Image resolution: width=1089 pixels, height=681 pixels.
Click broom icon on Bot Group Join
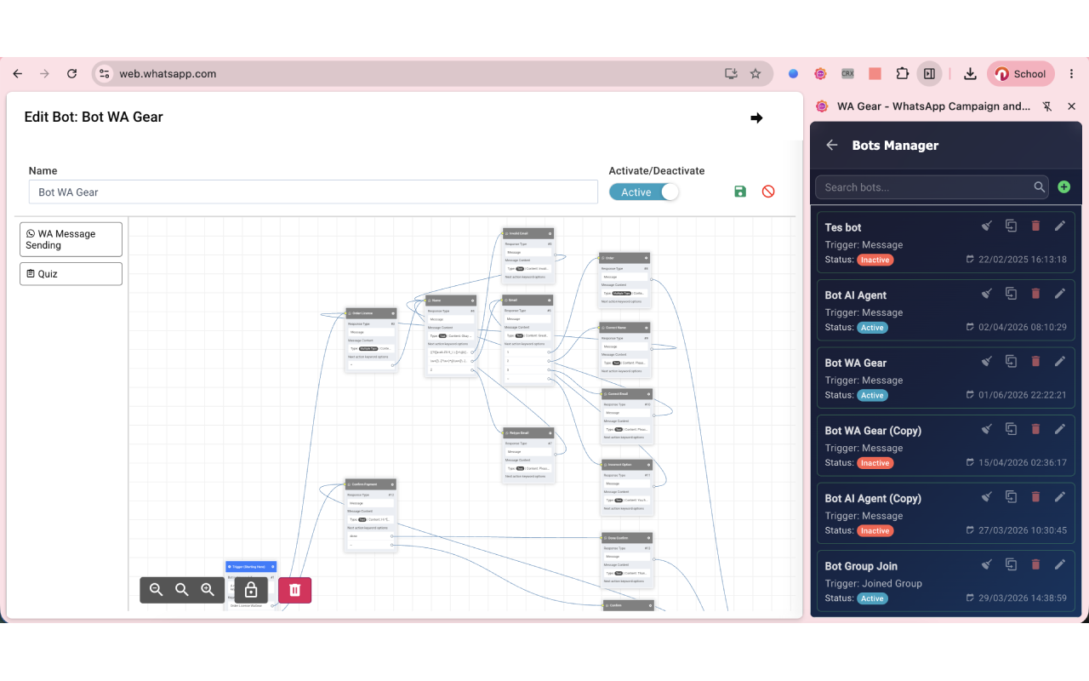[987, 564]
